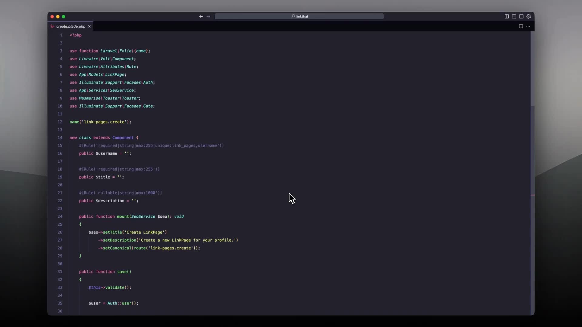Click the '$title' property declaration

[x=102, y=177]
